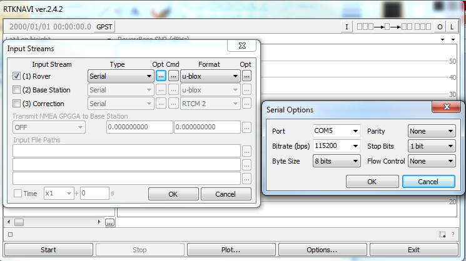Image resolution: width=466 pixels, height=261 pixels.
Task: Enable the (3) Correction checkbox
Action: (x=17, y=104)
